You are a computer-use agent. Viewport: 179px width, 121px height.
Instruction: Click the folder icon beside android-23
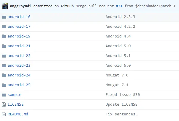pyautogui.click(x=4, y=66)
